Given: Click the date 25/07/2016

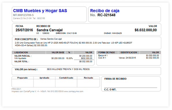Looking at the screenshot, I should pyautogui.click(x=24, y=30).
